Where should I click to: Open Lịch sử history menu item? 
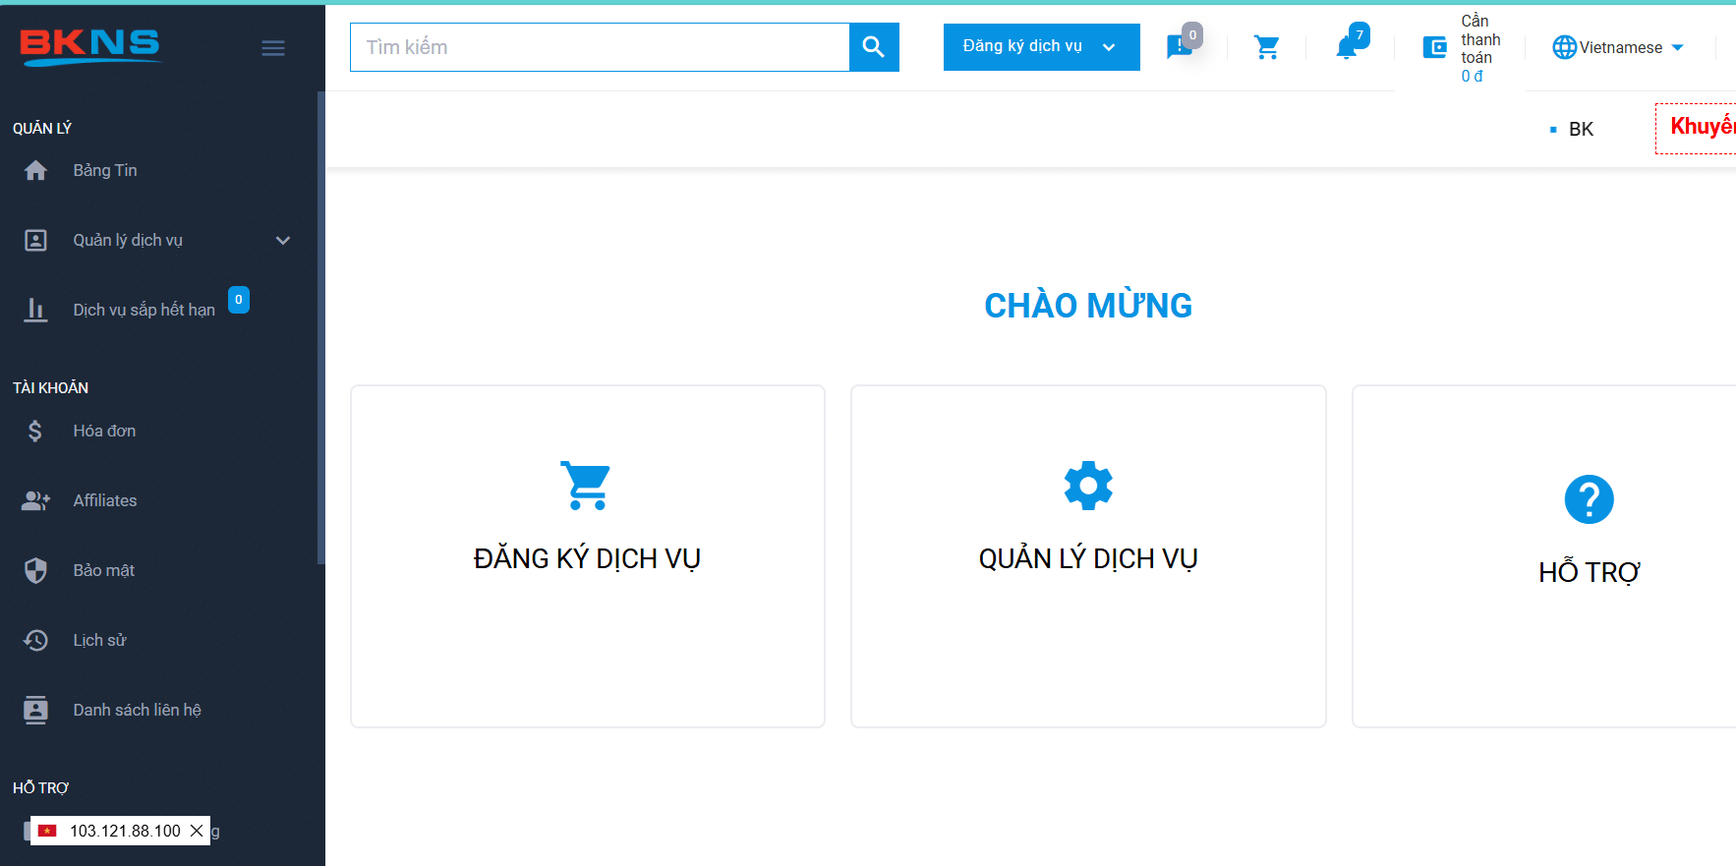(99, 641)
